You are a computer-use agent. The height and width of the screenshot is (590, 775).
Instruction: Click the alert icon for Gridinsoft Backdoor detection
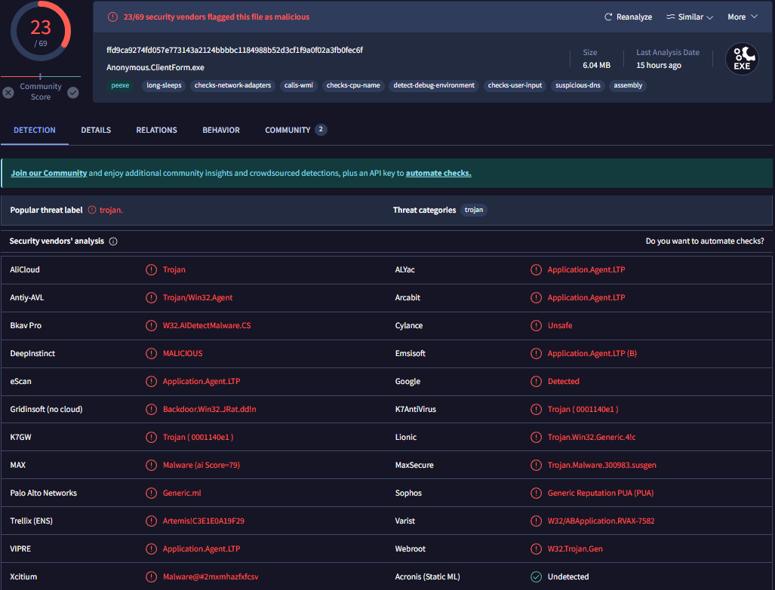151,409
